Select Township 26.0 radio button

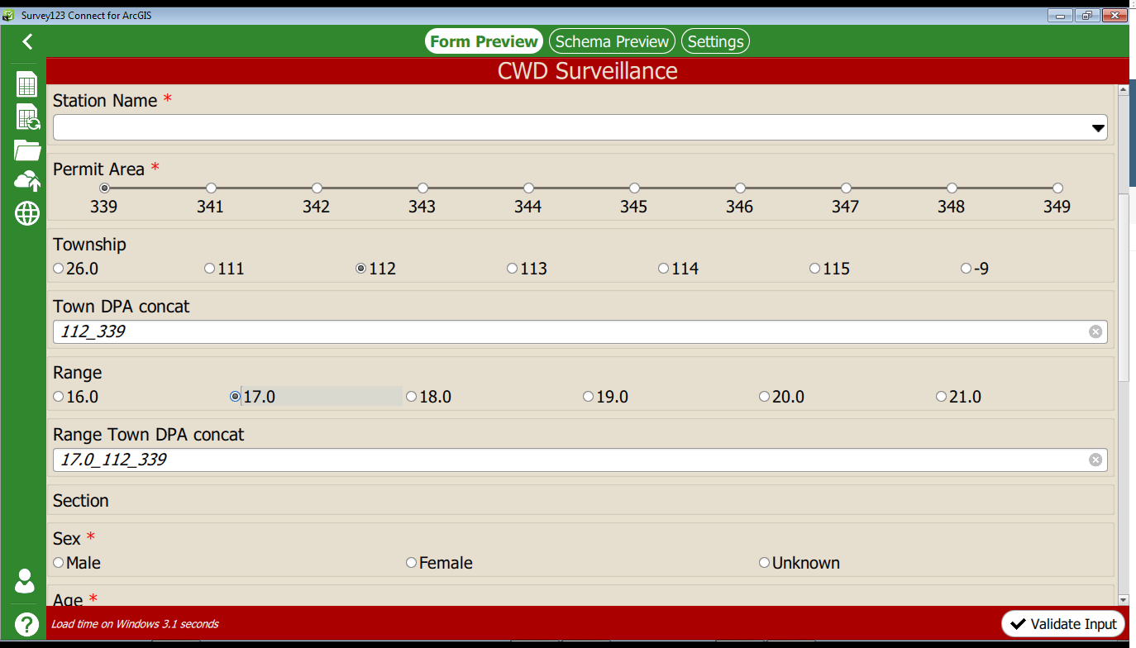(58, 269)
